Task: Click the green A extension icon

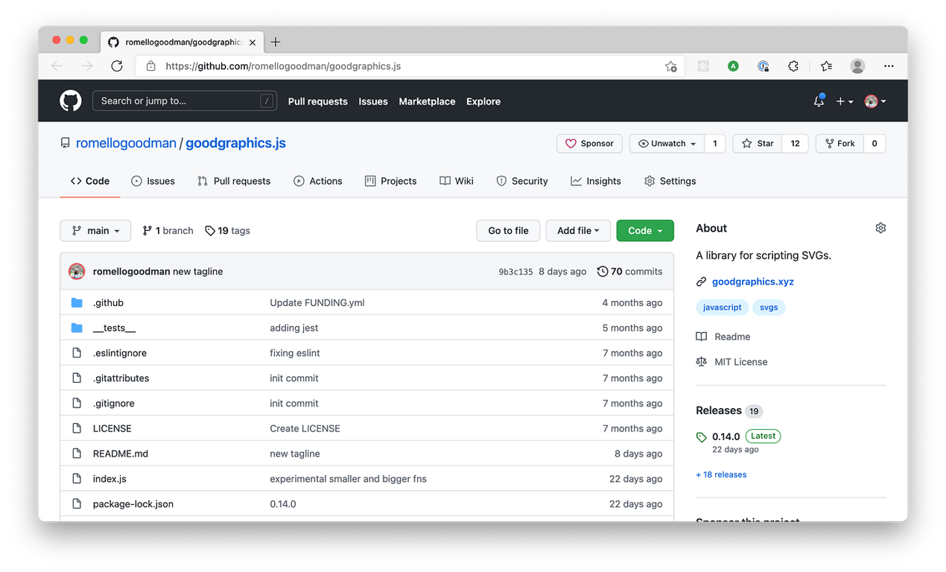Action: (x=733, y=66)
